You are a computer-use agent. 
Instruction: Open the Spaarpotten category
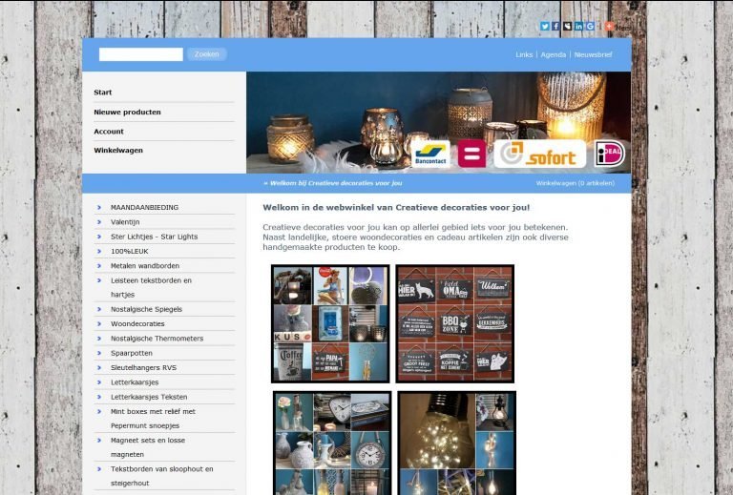(x=132, y=353)
